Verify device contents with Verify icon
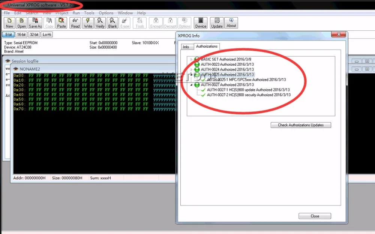Image resolution: width=375 pixels, height=234 pixels. 100,23
